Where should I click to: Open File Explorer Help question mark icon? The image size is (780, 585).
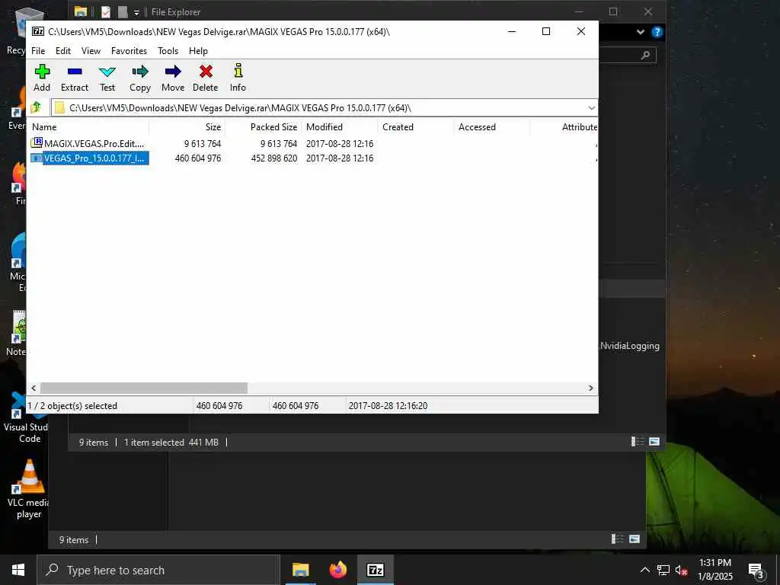click(x=657, y=32)
